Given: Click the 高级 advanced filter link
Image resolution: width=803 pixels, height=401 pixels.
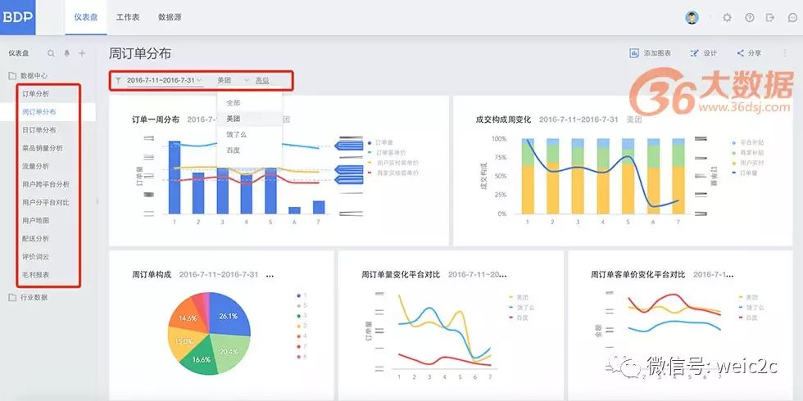Looking at the screenshot, I should pyautogui.click(x=262, y=80).
